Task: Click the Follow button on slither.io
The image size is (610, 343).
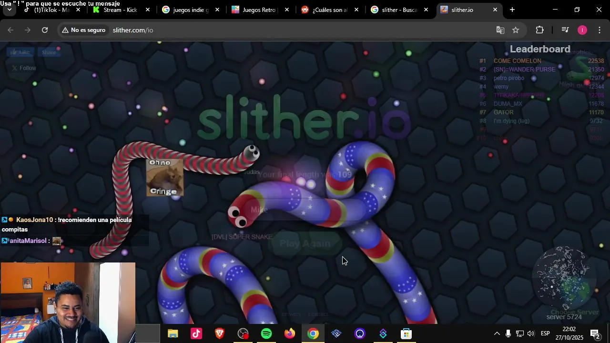Action: (x=24, y=68)
